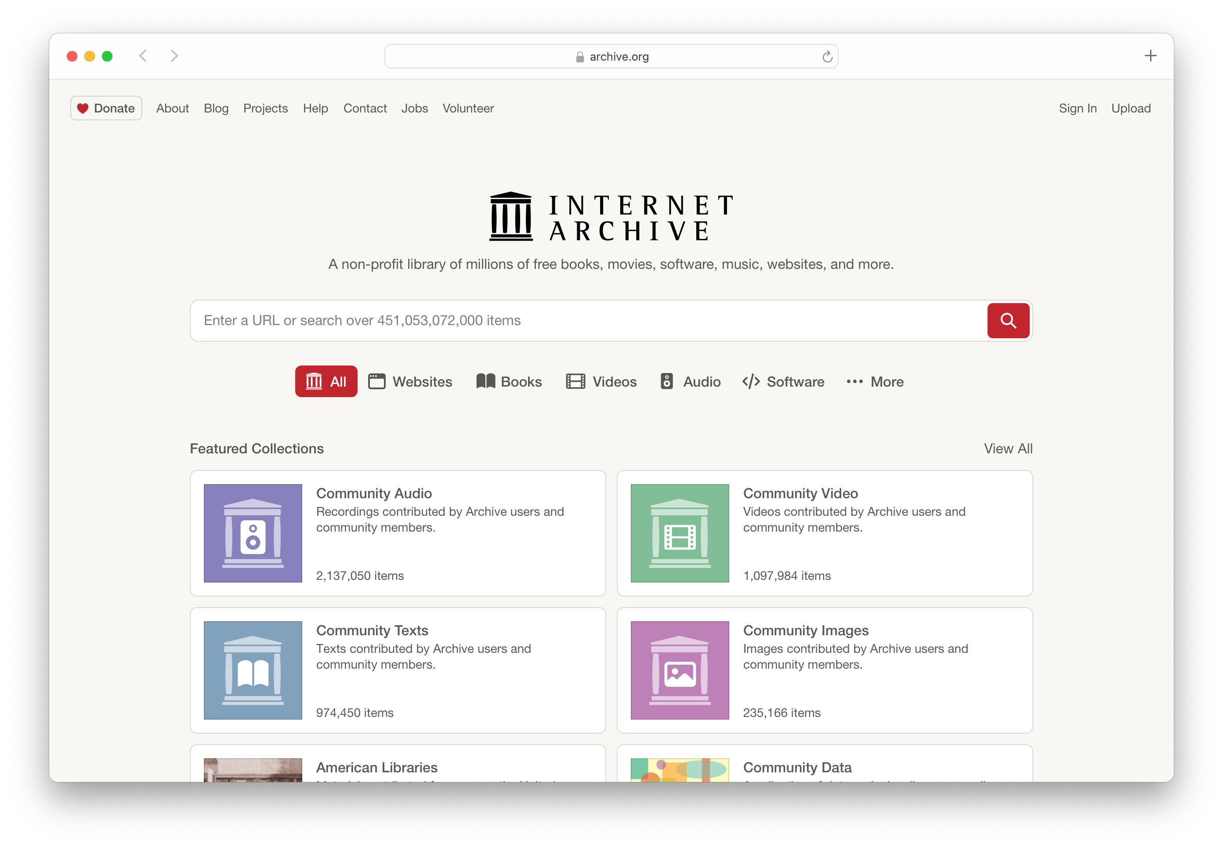Screen dimensions: 1223x847
Task: Open the Jobs link
Action: (414, 108)
